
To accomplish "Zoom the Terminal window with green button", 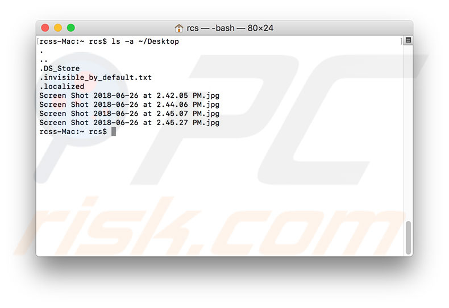I will point(70,28).
